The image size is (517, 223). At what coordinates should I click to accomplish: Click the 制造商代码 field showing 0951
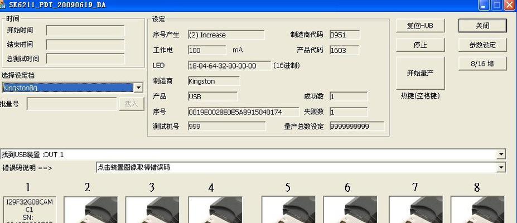pyautogui.click(x=345, y=35)
